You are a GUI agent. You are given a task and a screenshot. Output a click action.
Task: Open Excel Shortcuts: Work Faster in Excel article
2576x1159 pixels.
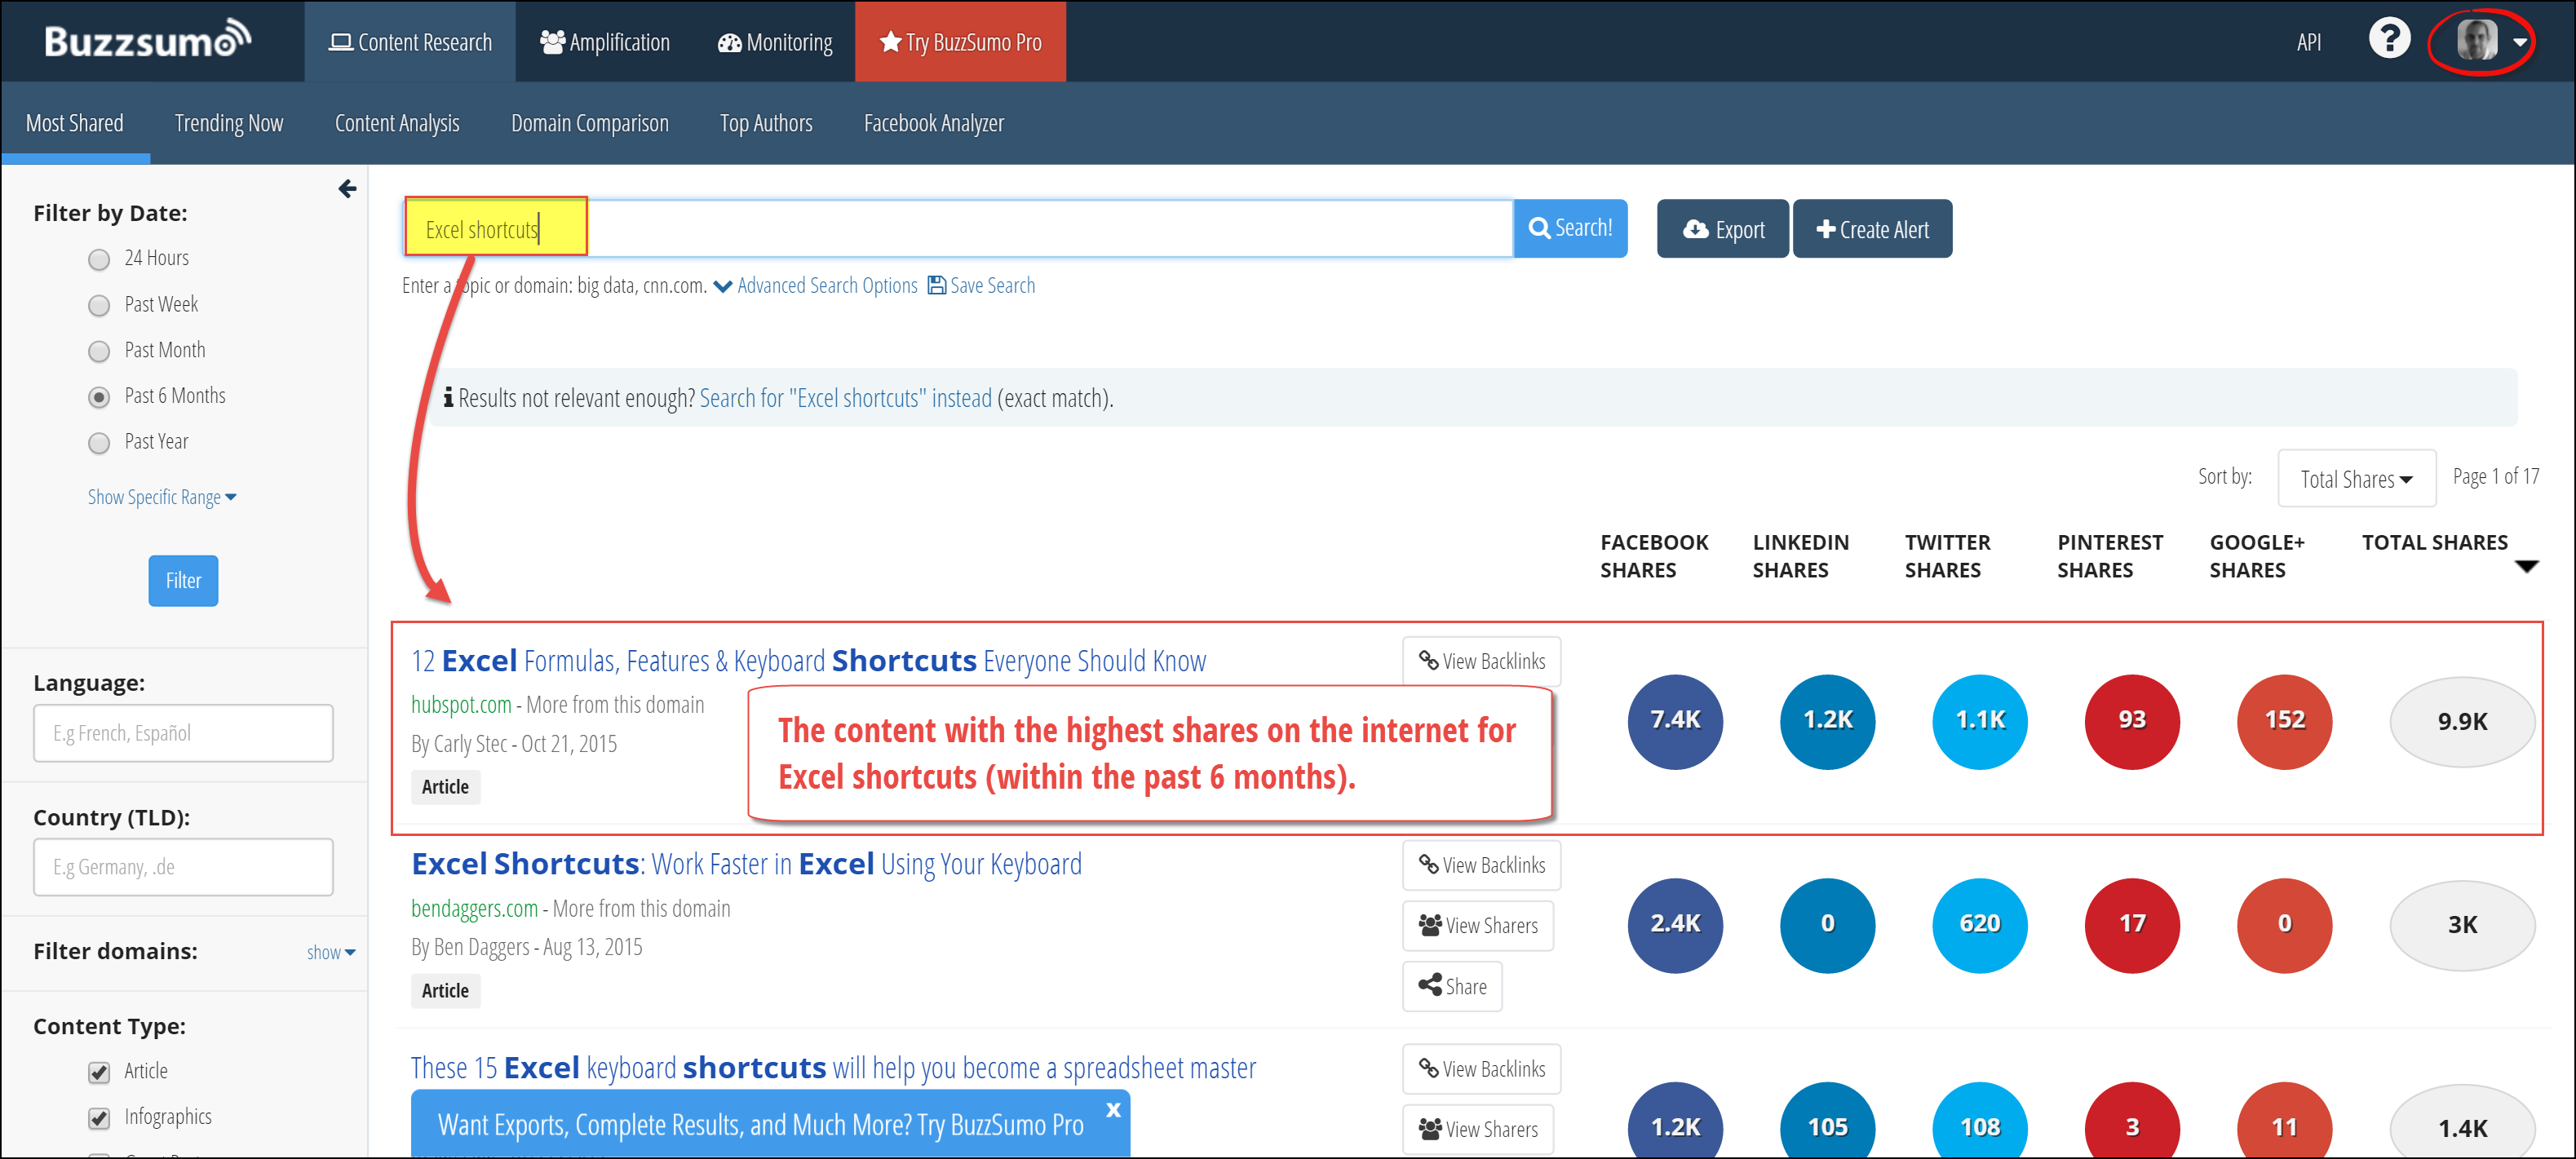coord(746,864)
